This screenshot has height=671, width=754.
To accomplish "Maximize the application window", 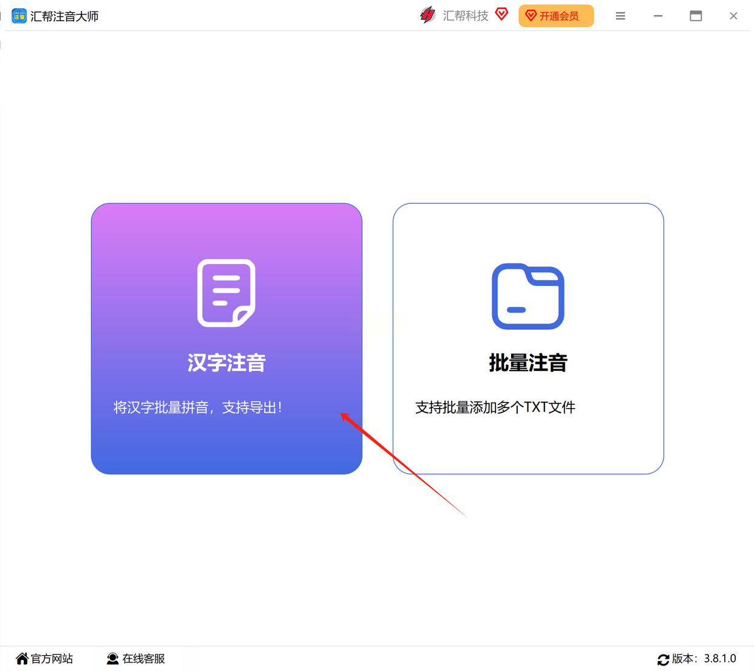I will pos(696,16).
